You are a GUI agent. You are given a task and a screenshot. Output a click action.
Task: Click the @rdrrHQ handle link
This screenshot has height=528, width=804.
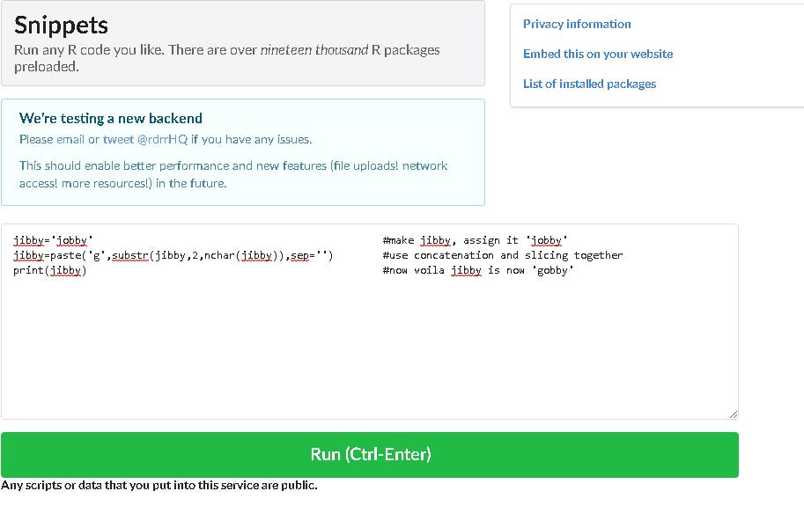163,139
